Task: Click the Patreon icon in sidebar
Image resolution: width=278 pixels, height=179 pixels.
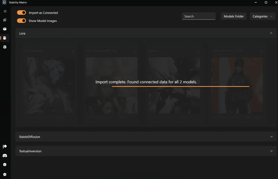Action: (5, 146)
